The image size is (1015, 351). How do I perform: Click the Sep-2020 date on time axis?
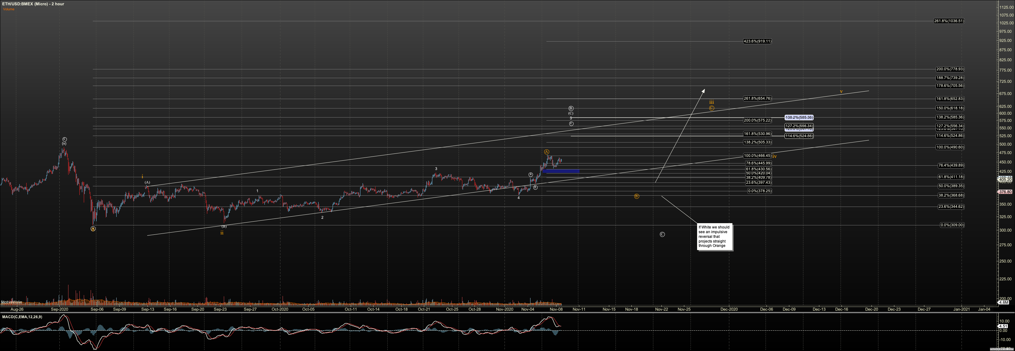click(x=60, y=309)
